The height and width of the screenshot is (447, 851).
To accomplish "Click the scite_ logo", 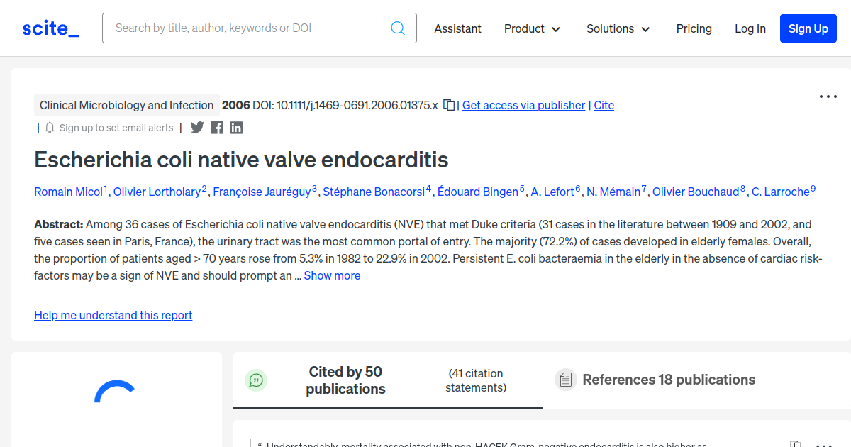I will coord(50,28).
